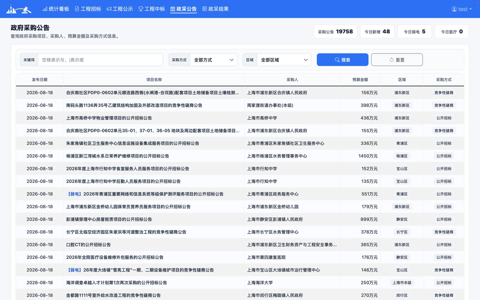480x300 pixels.
Task: Click purchaser 上海市青浦区政务服务中心
Action: [x=273, y=194]
